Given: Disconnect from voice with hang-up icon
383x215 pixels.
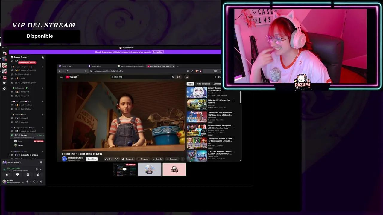Looking at the screenshot, I should (x=41, y=169).
